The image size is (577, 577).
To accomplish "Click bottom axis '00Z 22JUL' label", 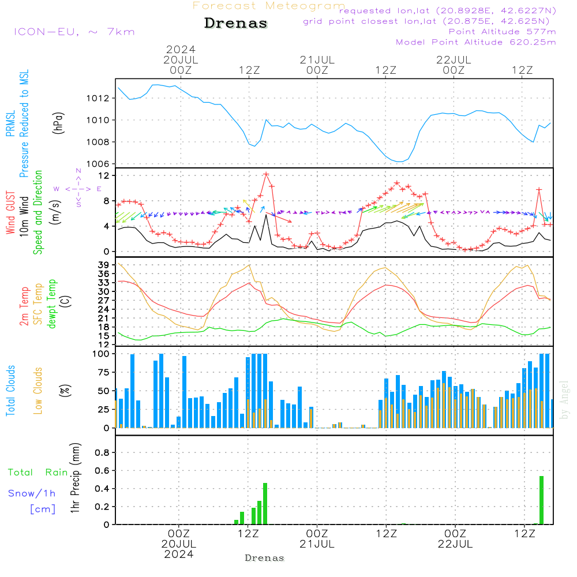I will point(455,539).
